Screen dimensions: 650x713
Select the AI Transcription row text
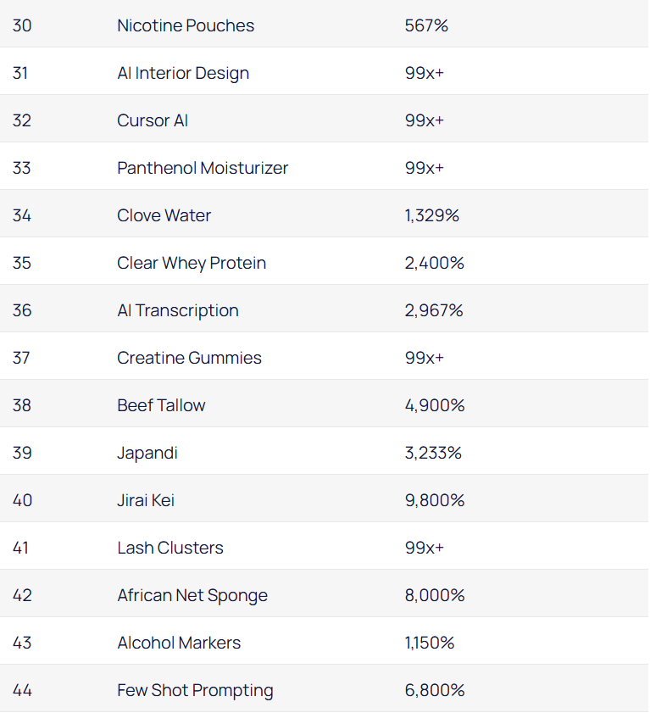pos(178,310)
